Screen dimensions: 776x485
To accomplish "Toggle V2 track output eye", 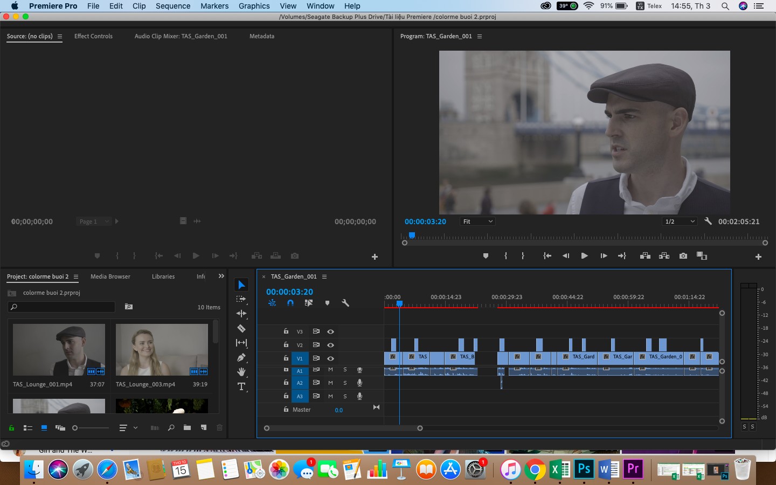I will click(330, 345).
